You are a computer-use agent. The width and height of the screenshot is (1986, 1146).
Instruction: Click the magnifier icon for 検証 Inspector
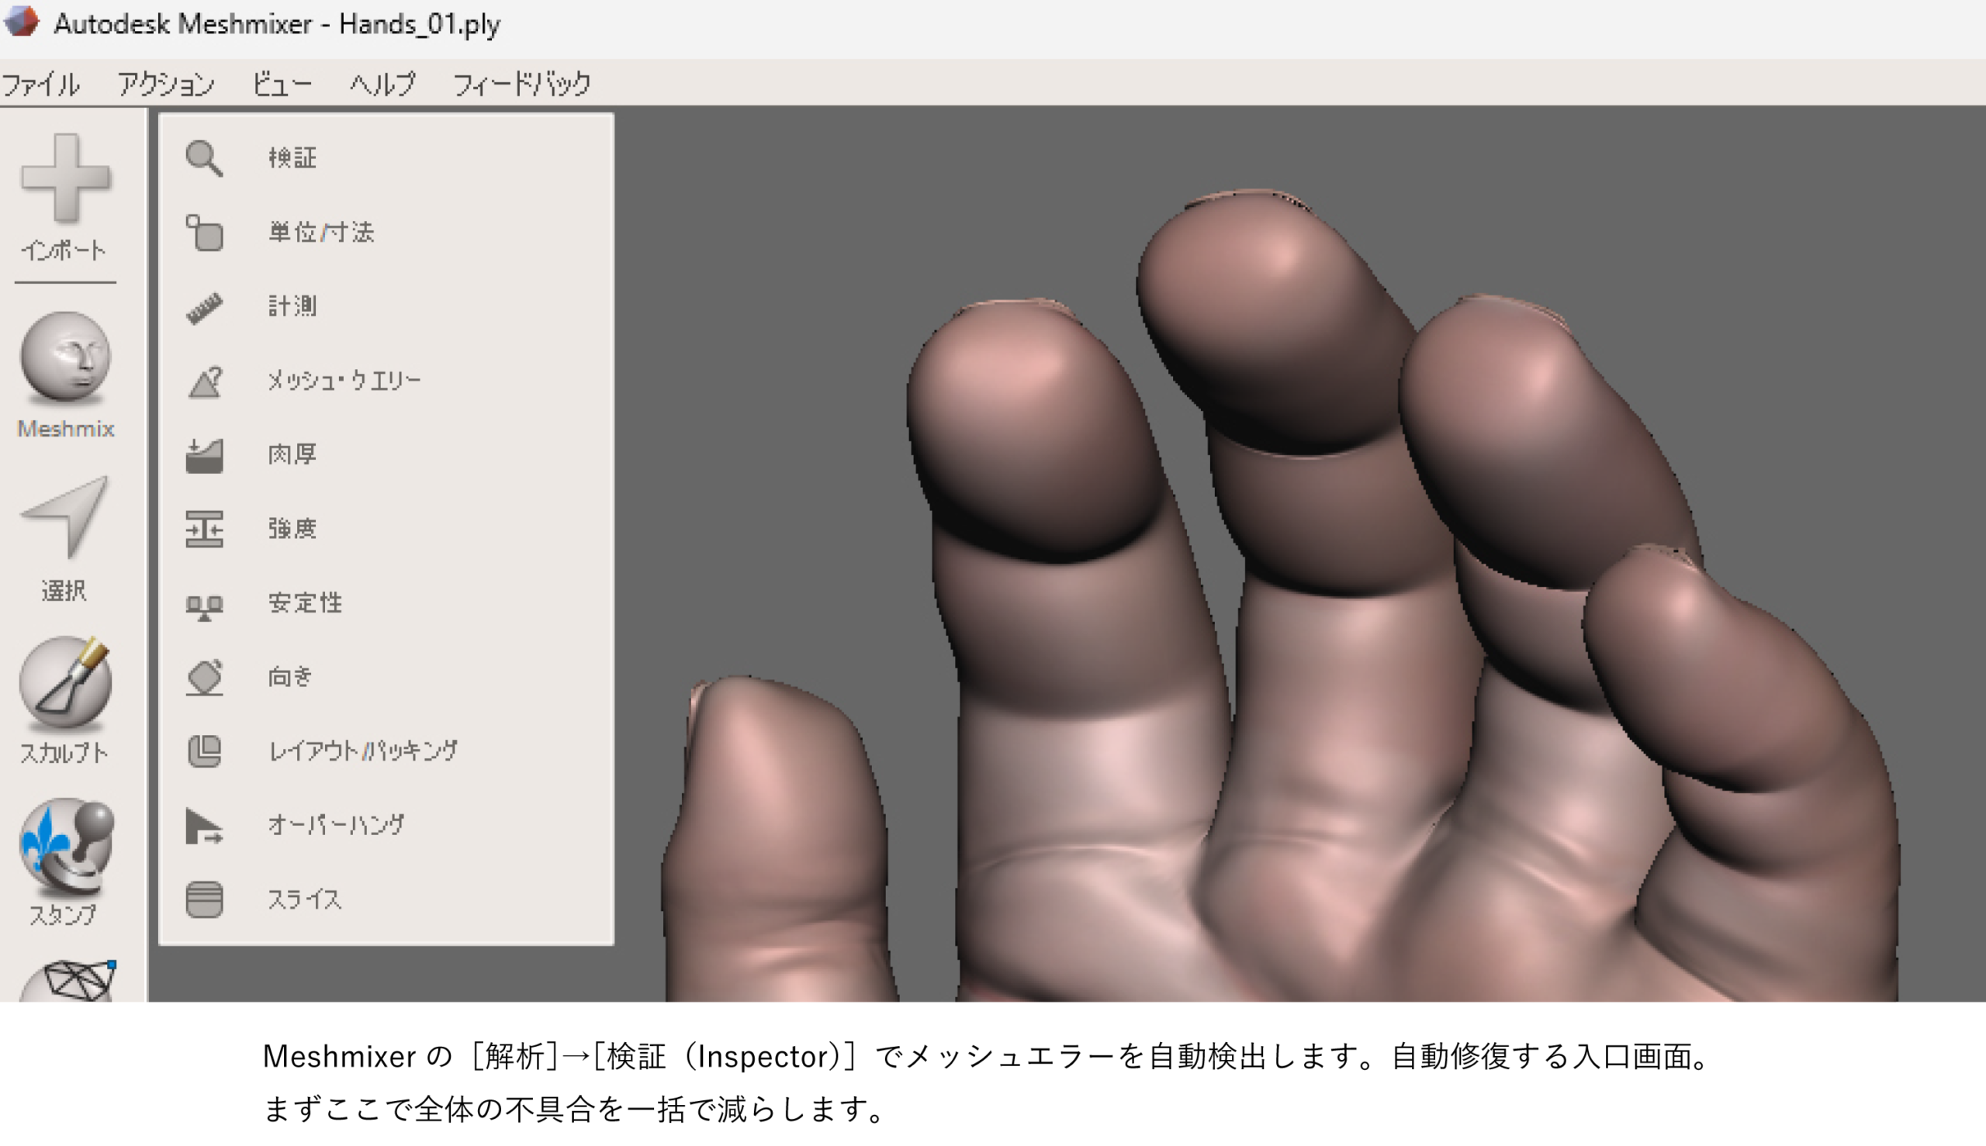tap(204, 158)
